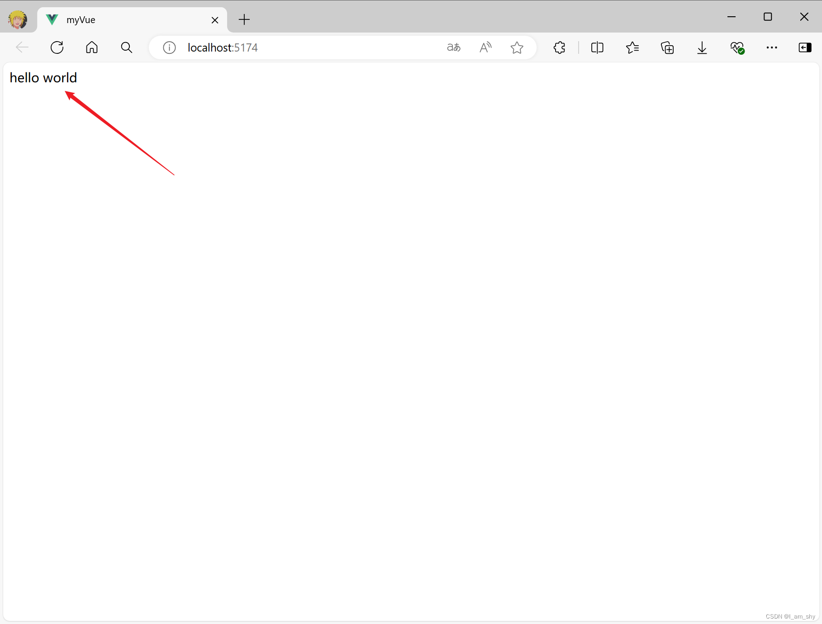The height and width of the screenshot is (624, 822).
Task: Go to the home page
Action: 92,47
